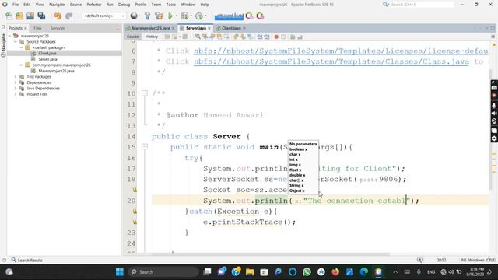Click the stop macro recording icon
Screen dimensions: 498x280
(283, 37)
